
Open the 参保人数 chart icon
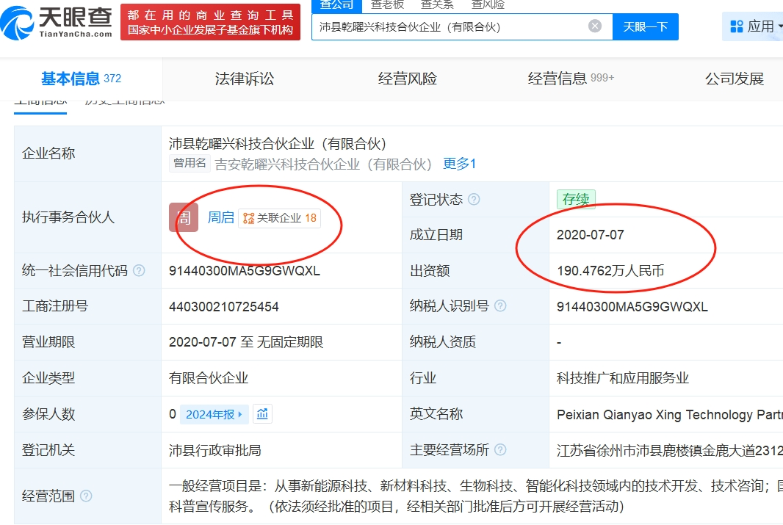[x=262, y=414]
